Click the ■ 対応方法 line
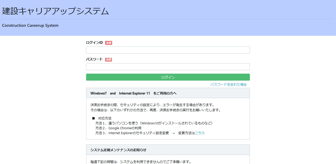The image size is (336, 164). click(102, 118)
